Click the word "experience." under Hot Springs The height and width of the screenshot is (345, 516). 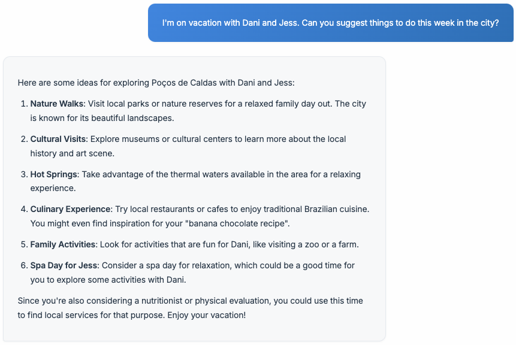53,188
